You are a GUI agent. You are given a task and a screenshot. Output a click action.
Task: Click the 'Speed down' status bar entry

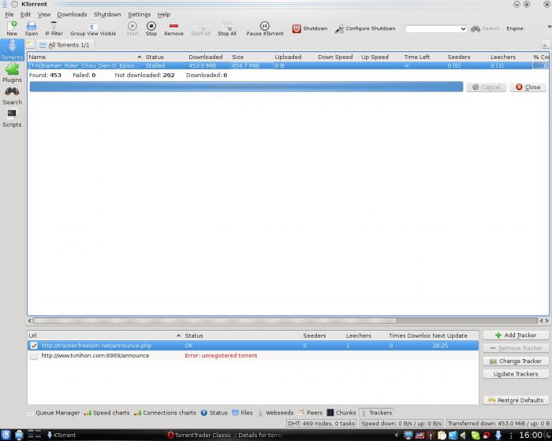click(401, 424)
